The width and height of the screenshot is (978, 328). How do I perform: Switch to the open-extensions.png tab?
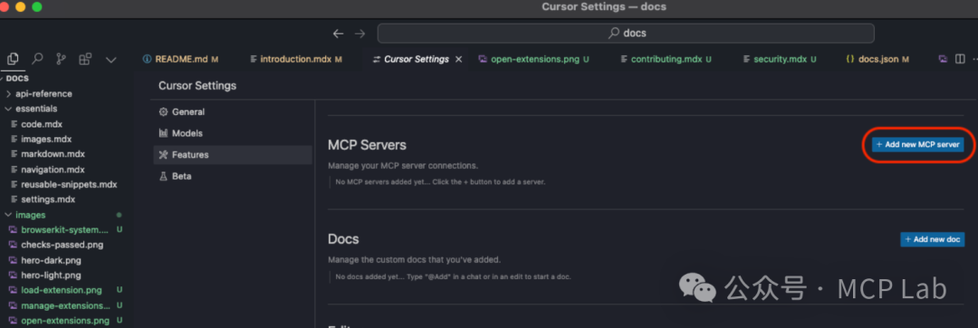pos(533,59)
